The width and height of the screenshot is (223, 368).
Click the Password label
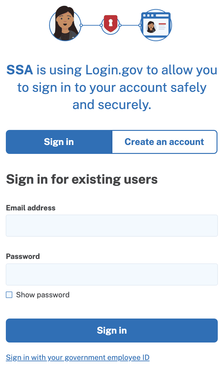tap(23, 256)
